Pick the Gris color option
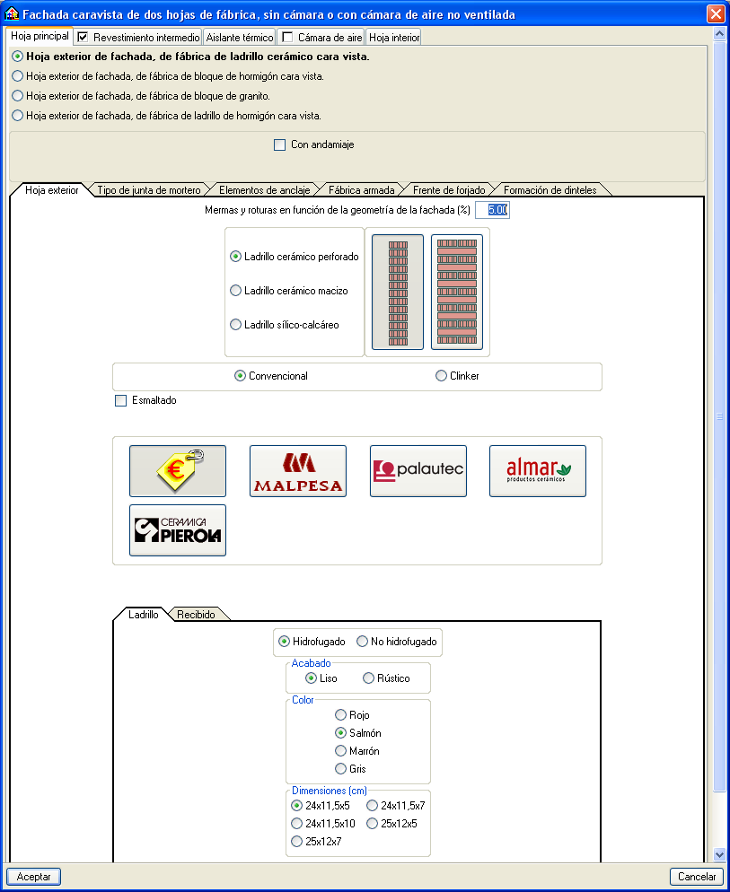 [x=351, y=768]
